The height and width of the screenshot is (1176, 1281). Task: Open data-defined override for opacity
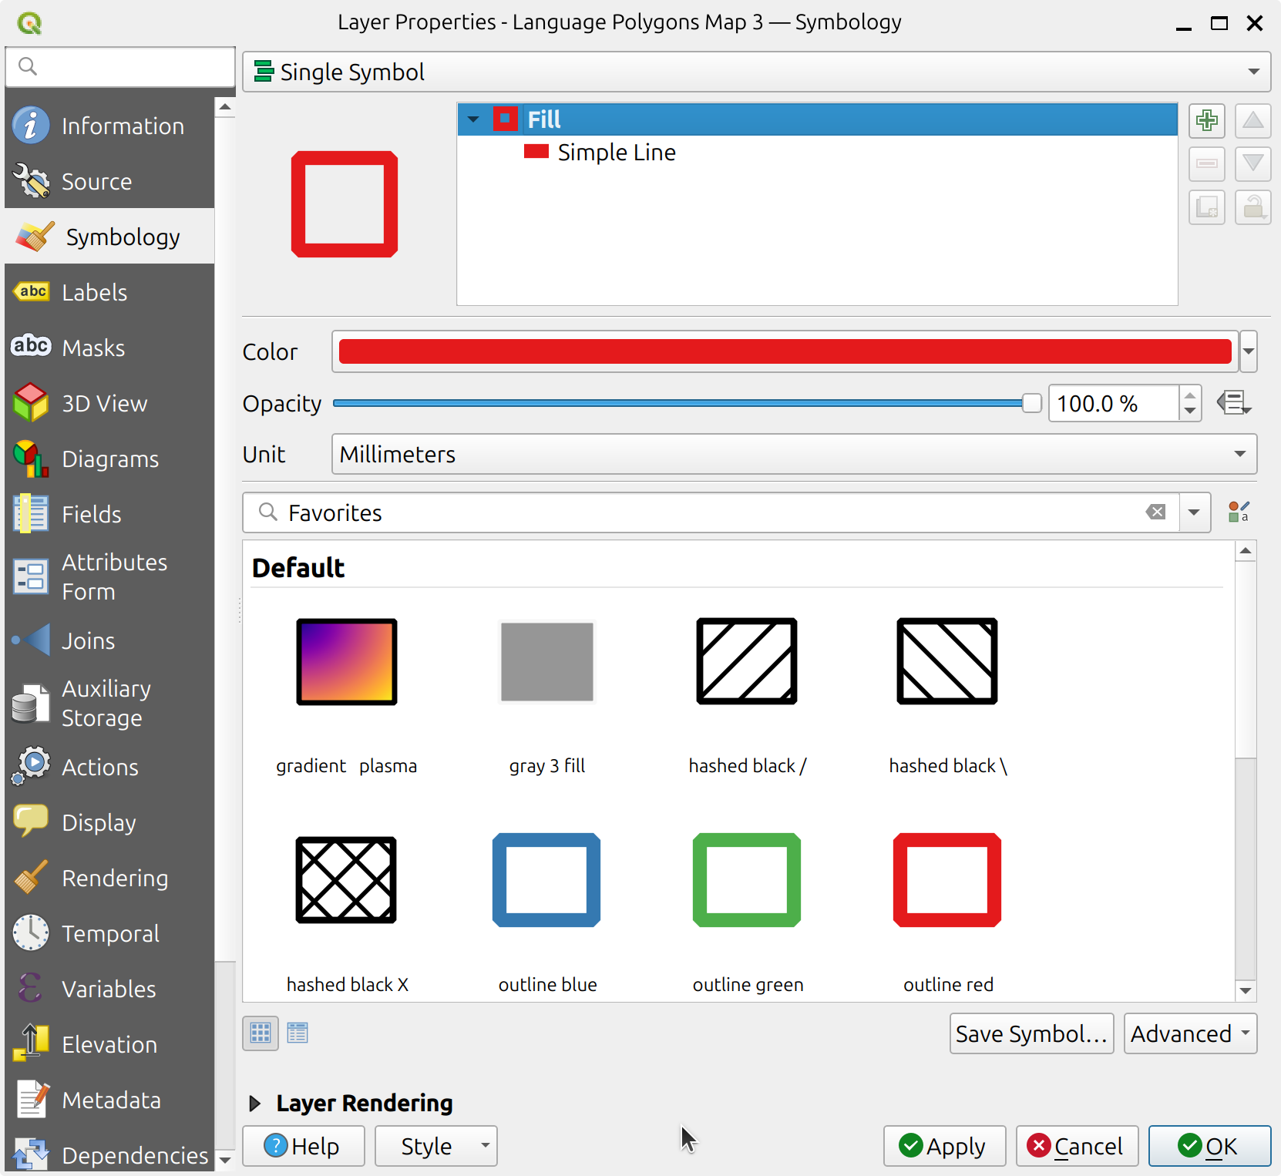tap(1233, 403)
